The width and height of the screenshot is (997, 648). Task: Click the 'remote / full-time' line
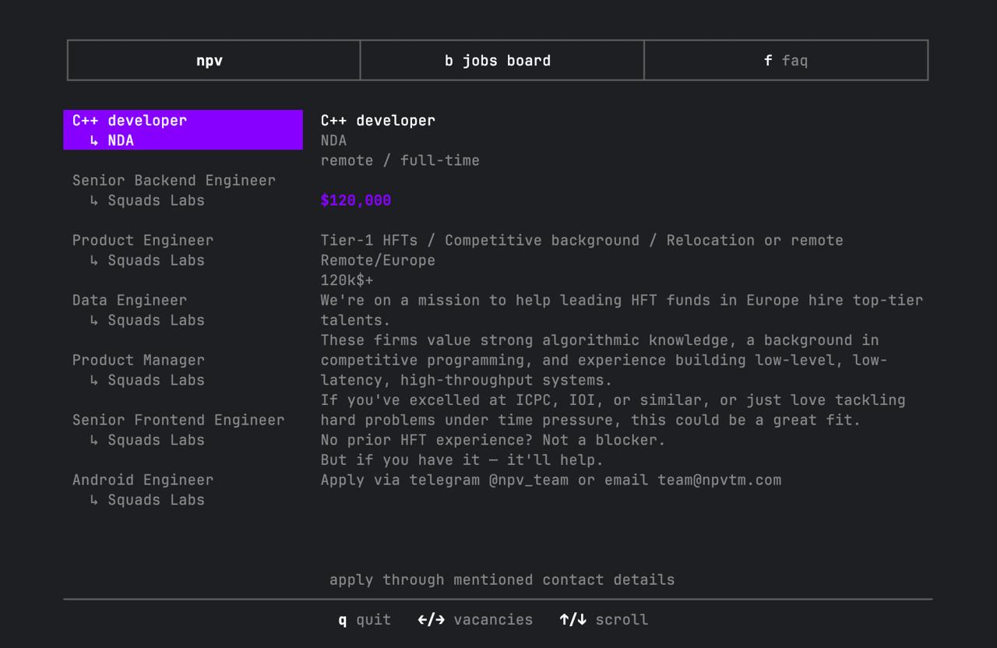click(400, 160)
